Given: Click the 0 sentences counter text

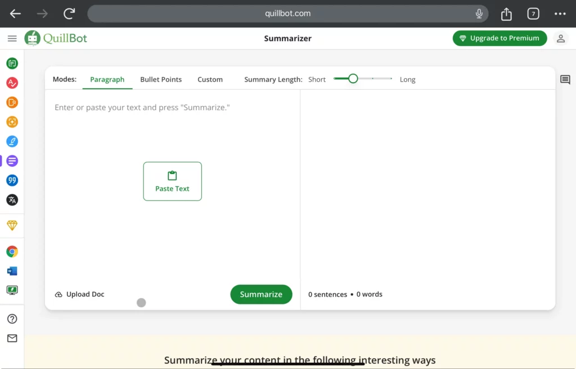Looking at the screenshot, I should pos(327,294).
